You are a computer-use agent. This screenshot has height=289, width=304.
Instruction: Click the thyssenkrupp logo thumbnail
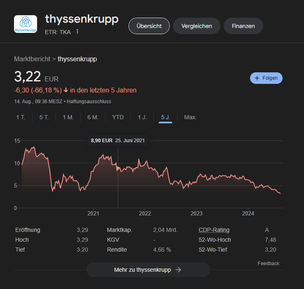(x=26, y=24)
